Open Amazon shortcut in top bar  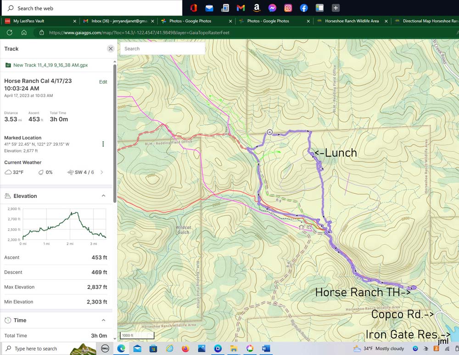click(x=256, y=8)
